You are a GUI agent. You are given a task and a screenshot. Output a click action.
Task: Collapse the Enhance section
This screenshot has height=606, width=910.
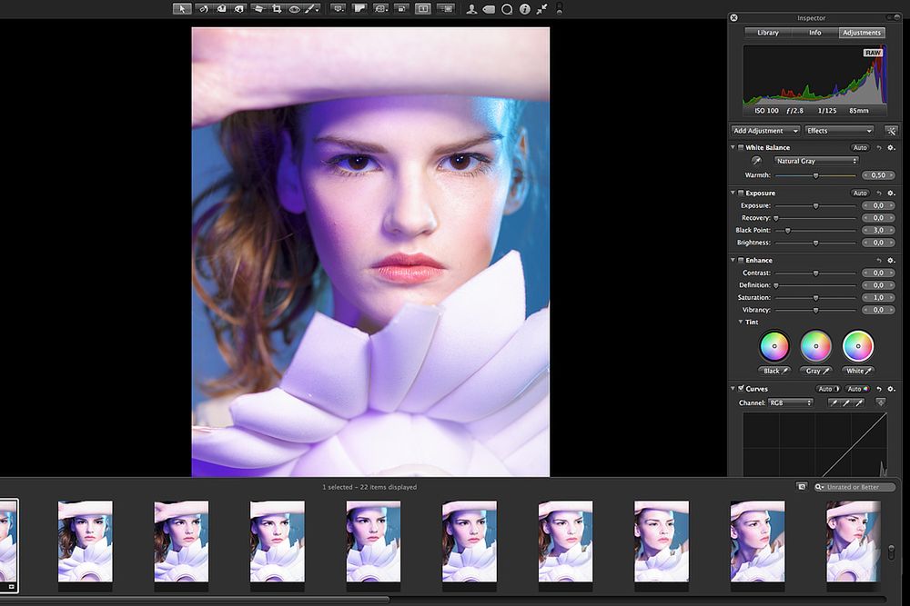tap(733, 260)
